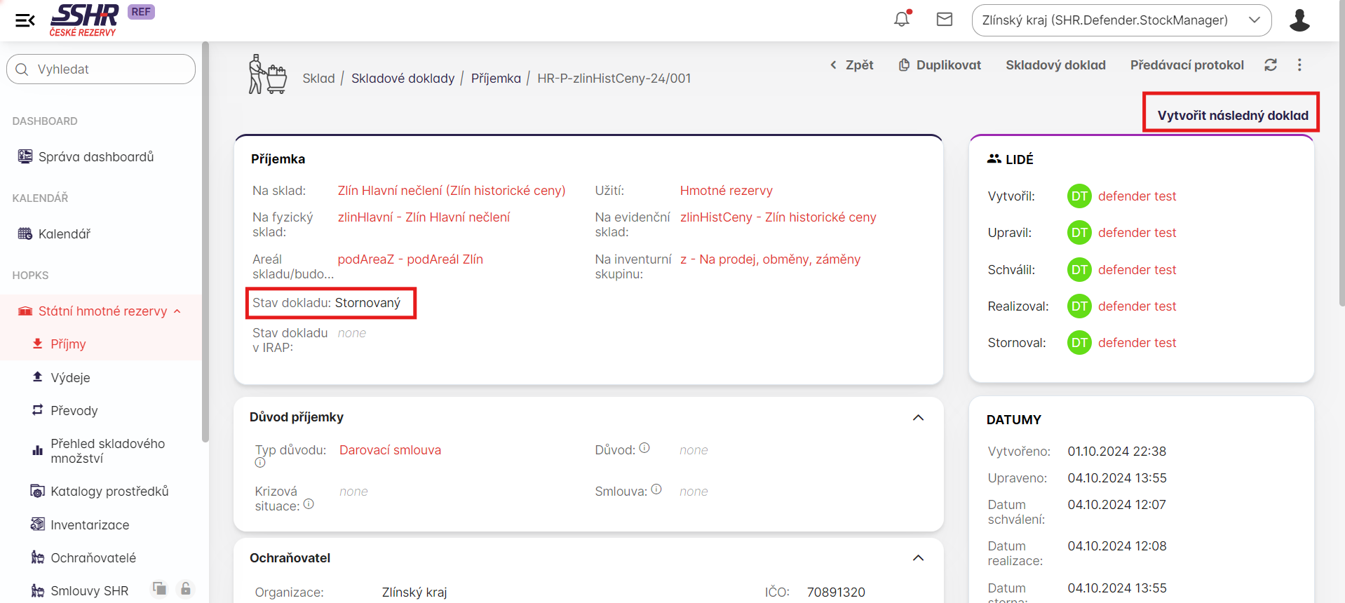Viewport: 1345px width, 603px height.
Task: Open the messages envelope icon
Action: tap(945, 20)
